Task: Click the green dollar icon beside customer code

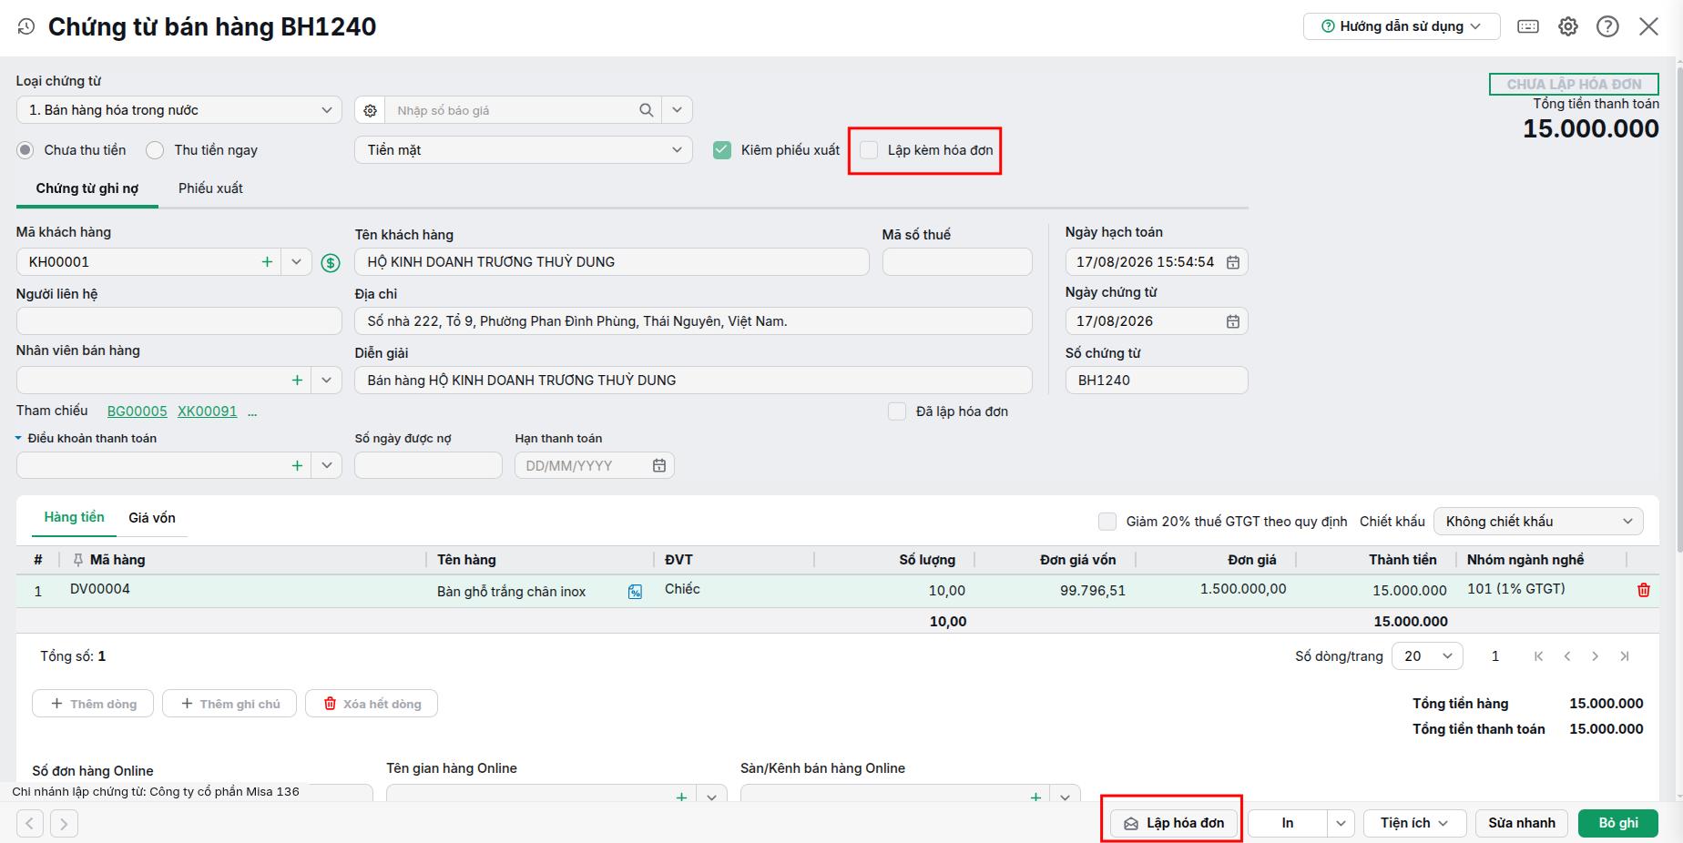Action: click(331, 263)
